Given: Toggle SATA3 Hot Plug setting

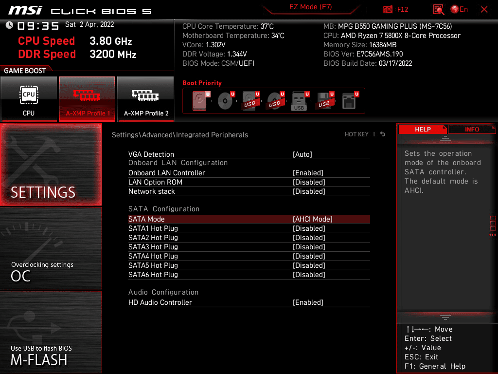Looking at the screenshot, I should coord(249,247).
